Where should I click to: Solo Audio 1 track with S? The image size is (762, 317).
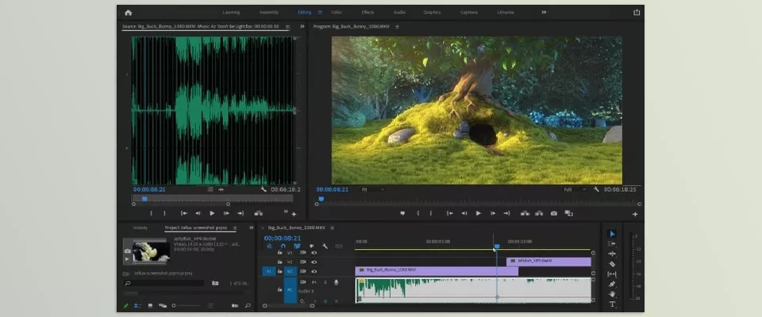coord(325,282)
